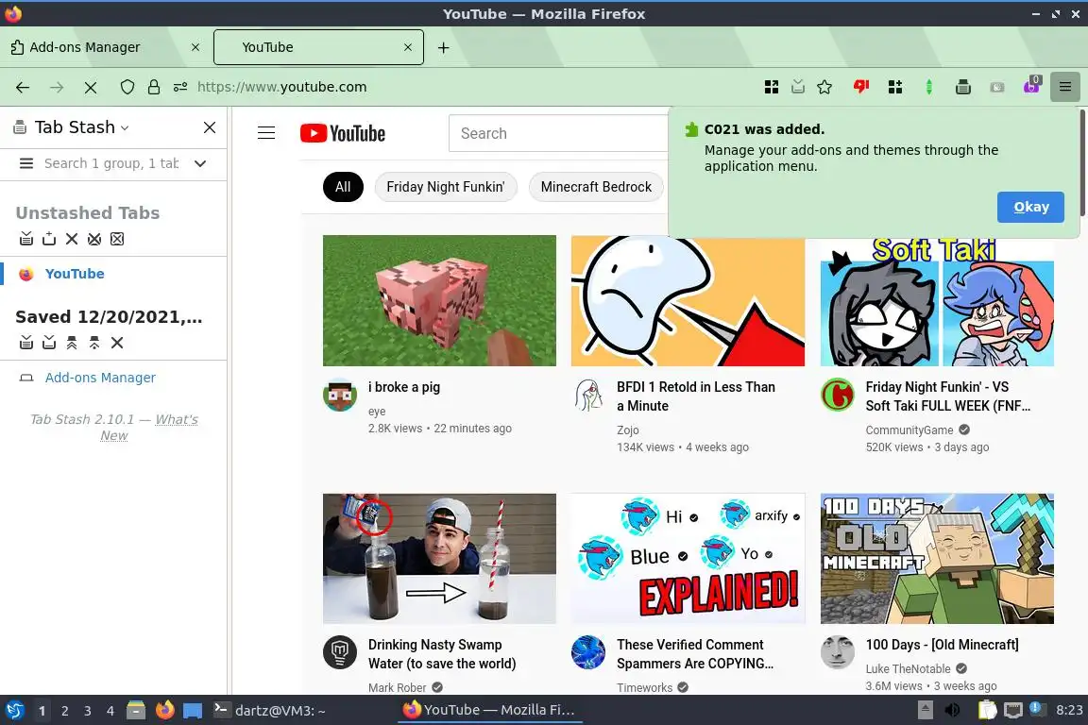Open the 100 Days Old Minecraft thumbnail
Screen dimensions: 1088x725
(937, 559)
